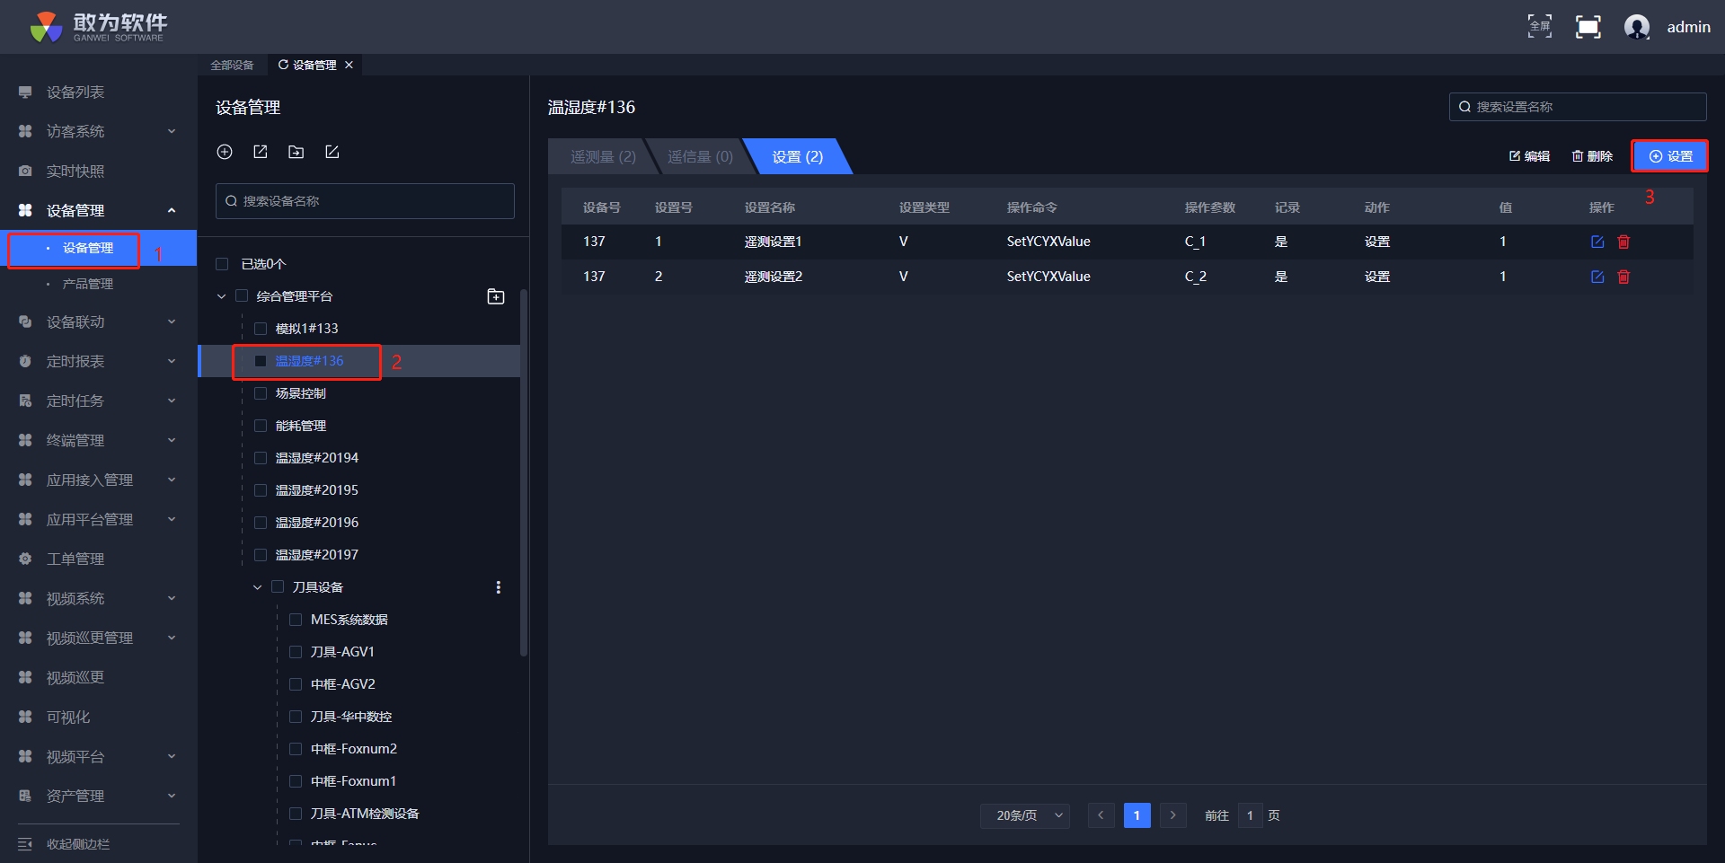The height and width of the screenshot is (863, 1725).
Task: Click the 前往 page number input
Action: tap(1250, 815)
